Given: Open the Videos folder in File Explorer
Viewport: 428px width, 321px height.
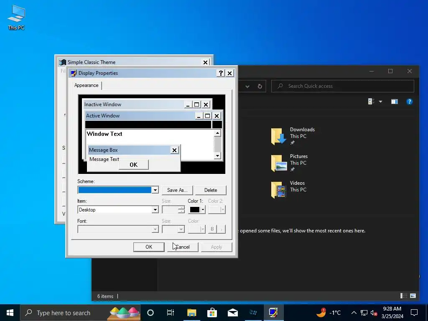Looking at the screenshot, I should [x=288, y=189].
